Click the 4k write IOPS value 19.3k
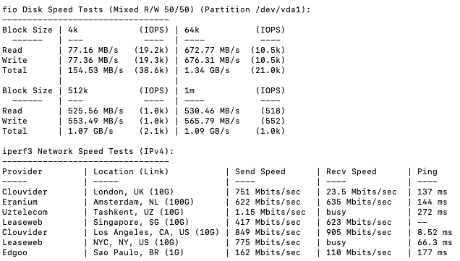The height and width of the screenshot is (261, 460). coord(151,61)
